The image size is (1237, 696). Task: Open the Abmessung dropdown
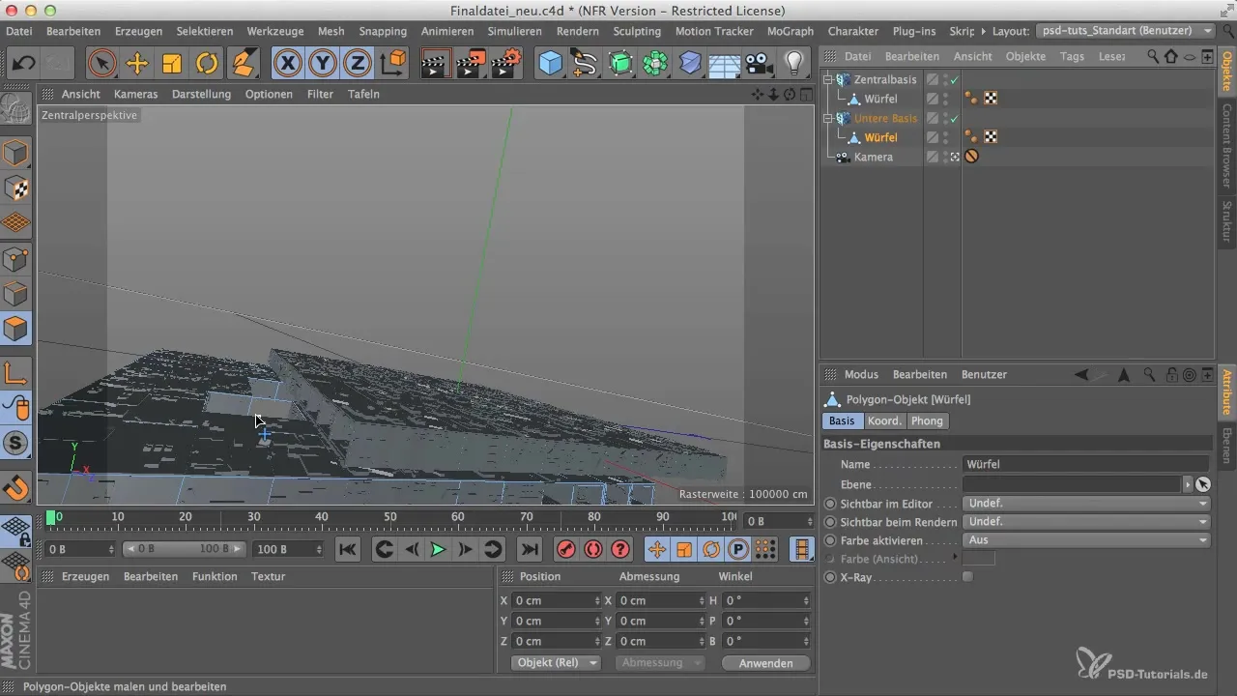662,663
